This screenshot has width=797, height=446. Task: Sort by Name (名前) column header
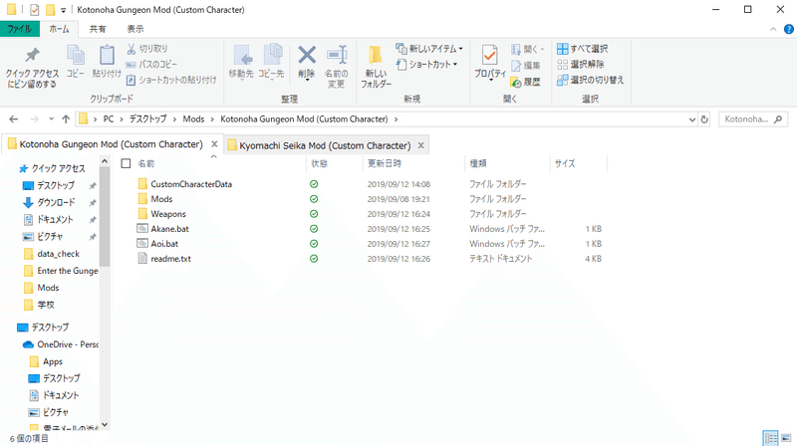coord(145,163)
